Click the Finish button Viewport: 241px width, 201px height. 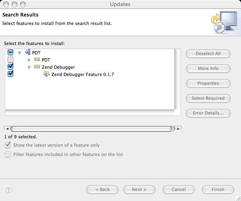tap(218, 189)
